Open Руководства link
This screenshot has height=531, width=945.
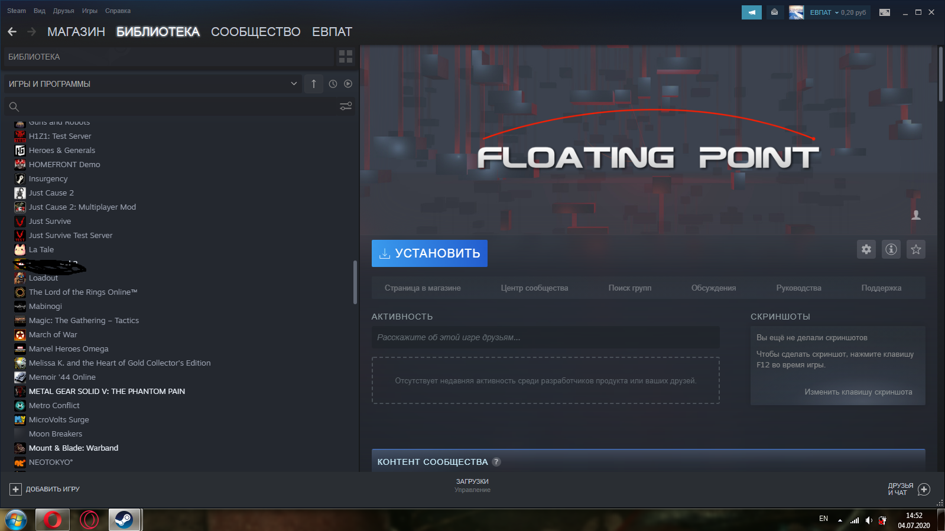tap(798, 288)
